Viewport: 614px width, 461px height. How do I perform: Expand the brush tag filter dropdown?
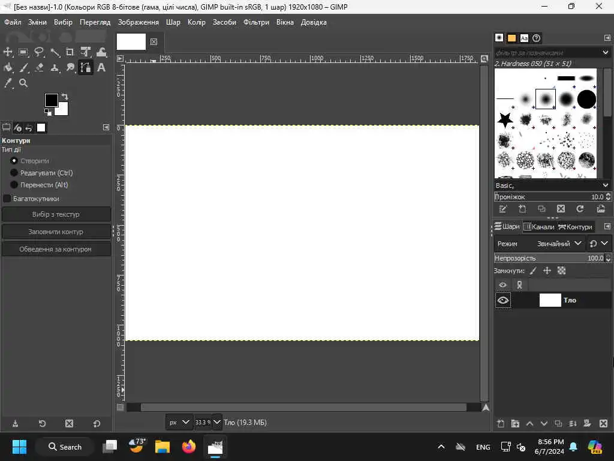[606, 52]
